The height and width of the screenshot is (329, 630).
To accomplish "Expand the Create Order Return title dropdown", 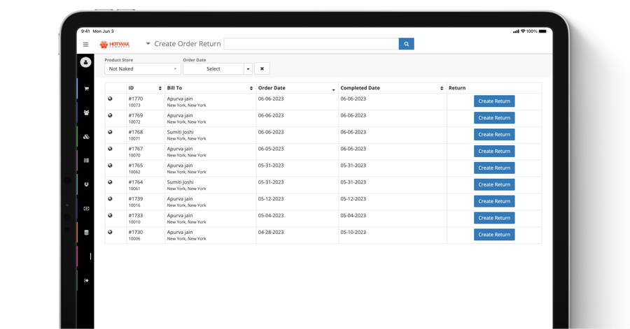I will pos(148,44).
